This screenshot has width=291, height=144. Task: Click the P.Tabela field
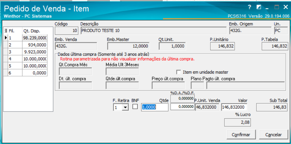[x=275, y=46]
